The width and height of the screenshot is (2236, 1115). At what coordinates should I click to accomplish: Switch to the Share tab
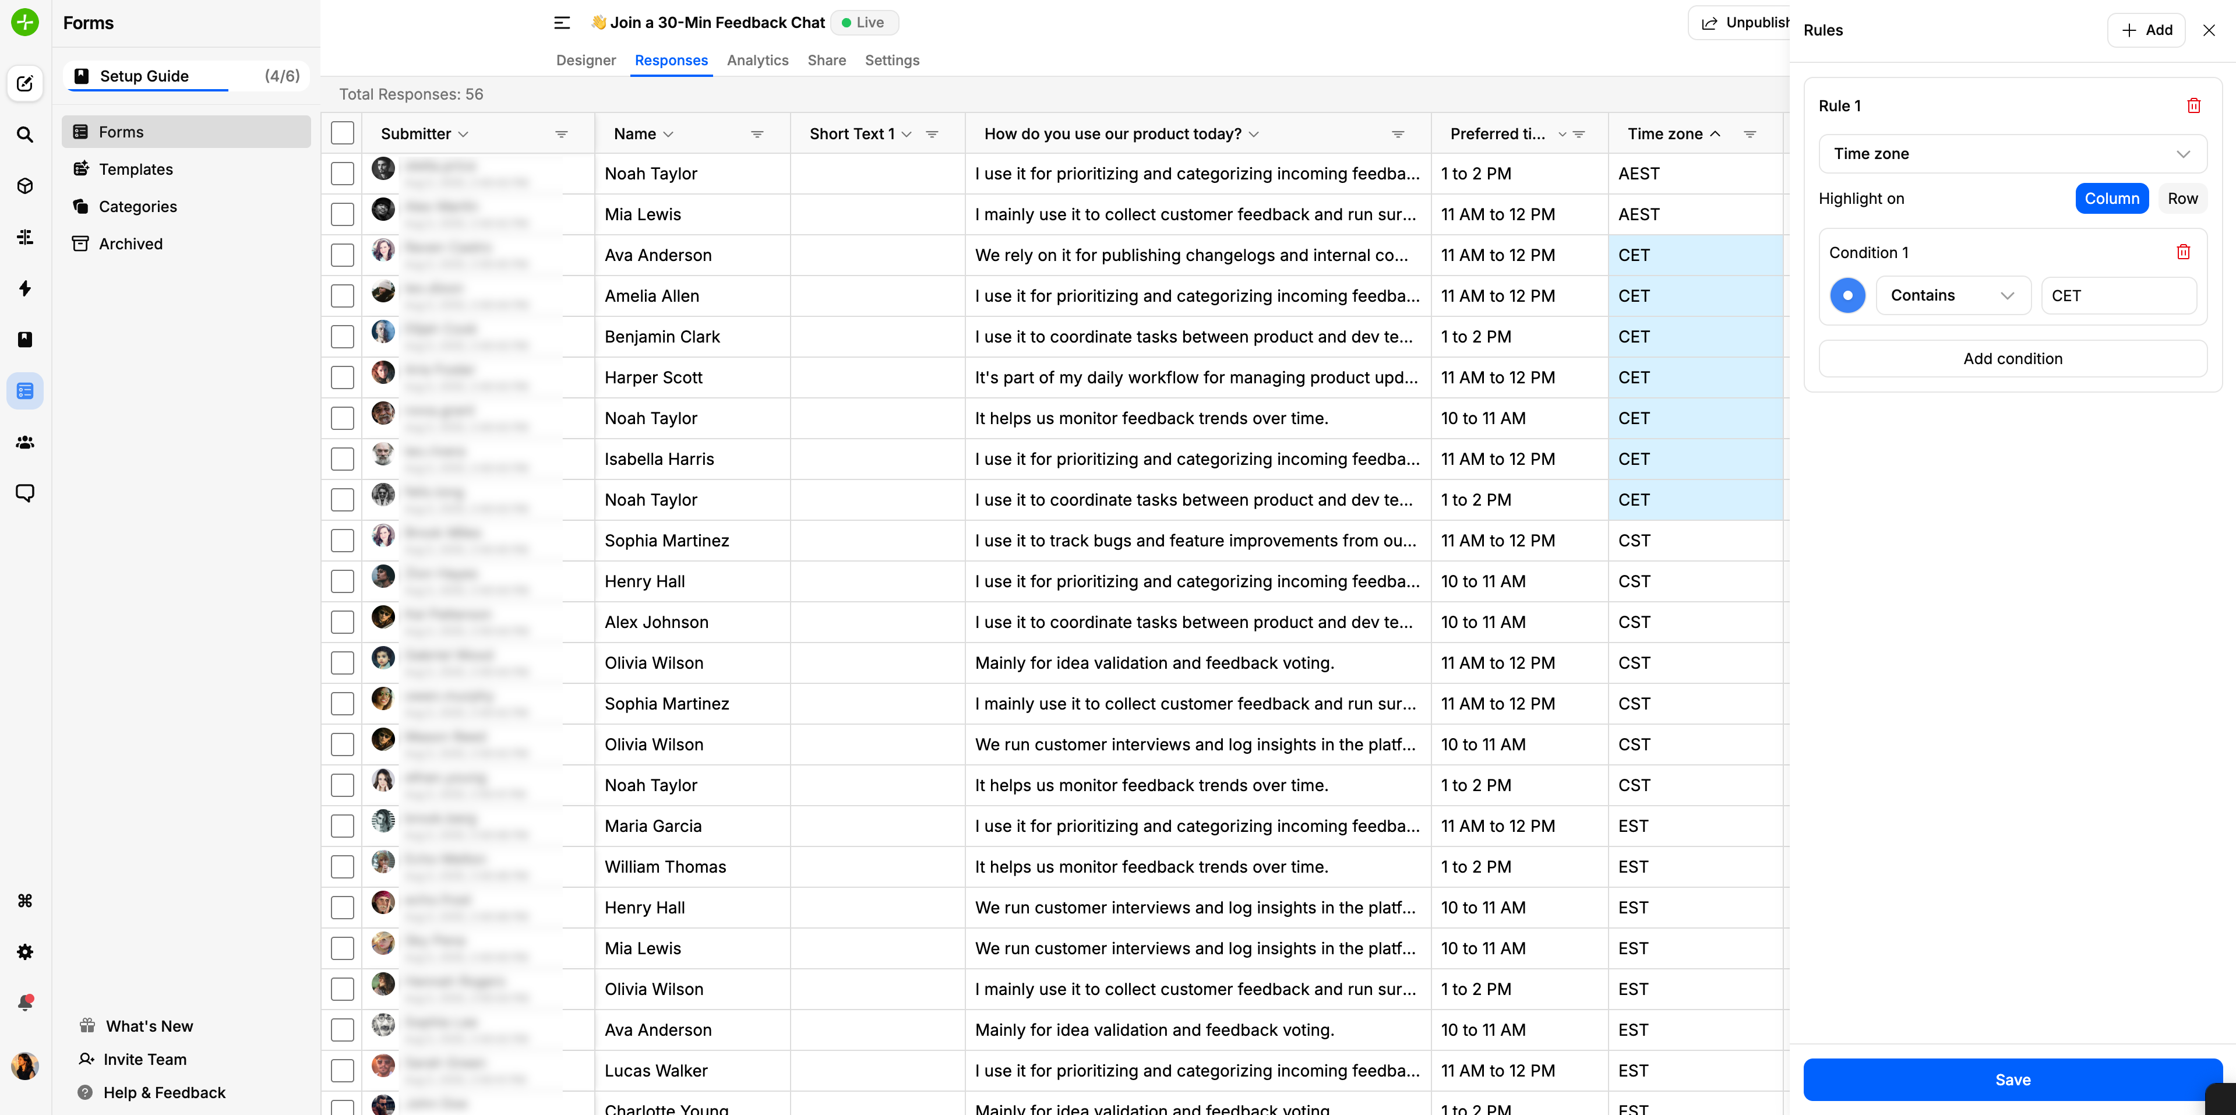tap(826, 61)
